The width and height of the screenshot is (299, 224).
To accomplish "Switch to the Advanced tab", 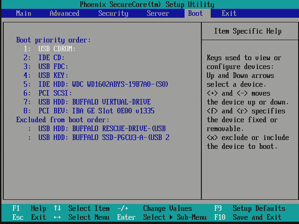I will pyautogui.click(x=64, y=13).
